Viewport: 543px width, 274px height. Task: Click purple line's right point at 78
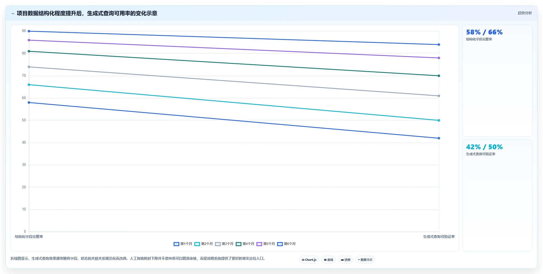click(x=439, y=58)
